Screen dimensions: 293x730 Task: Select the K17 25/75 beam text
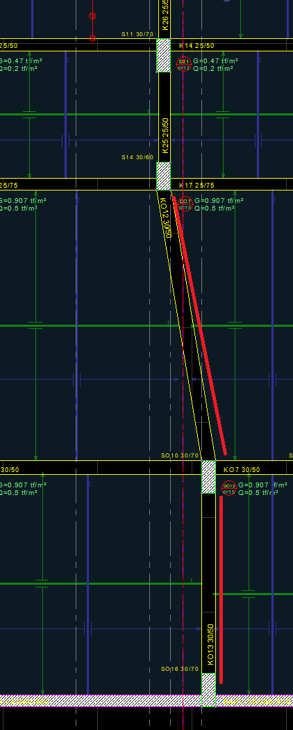(196, 186)
